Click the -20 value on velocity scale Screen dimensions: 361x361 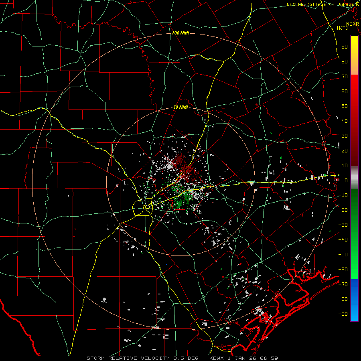[x=343, y=210]
